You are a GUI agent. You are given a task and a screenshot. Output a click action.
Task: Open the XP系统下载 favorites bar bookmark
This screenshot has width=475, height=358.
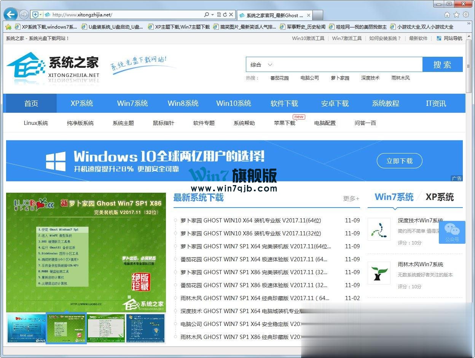[46, 27]
